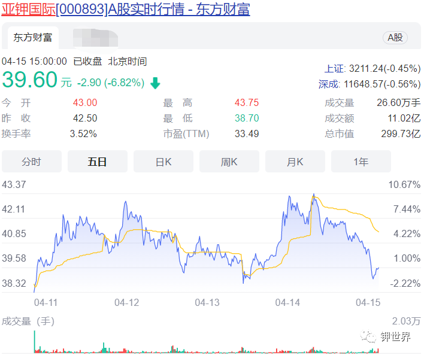
Task: Click the current price 39.60
Action: point(29,80)
